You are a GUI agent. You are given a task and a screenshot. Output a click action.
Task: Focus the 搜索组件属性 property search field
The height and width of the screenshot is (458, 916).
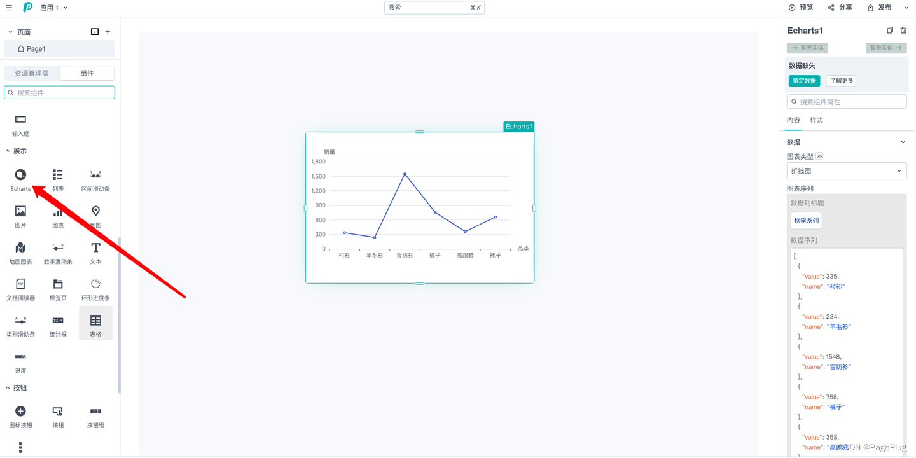847,102
